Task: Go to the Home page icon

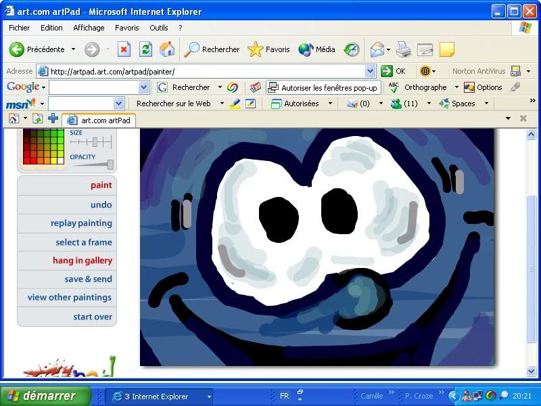Action: tap(167, 49)
